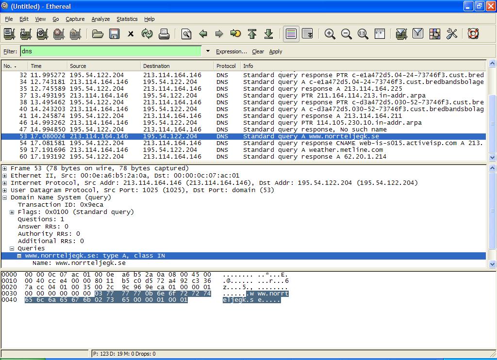The image size is (497, 360).
Task: Reload the current capture file
Action: [147, 33]
